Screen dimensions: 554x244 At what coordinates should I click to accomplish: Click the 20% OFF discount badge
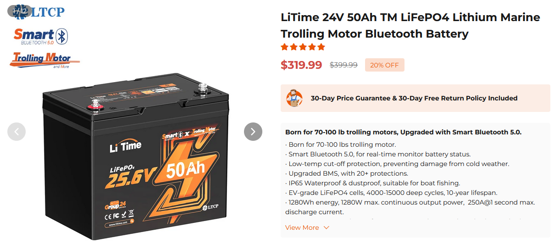click(384, 65)
